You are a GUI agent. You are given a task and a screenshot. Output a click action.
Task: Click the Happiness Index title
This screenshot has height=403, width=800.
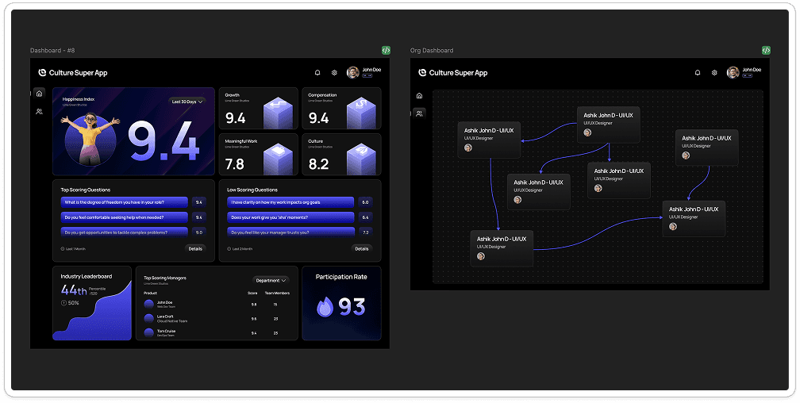[x=79, y=99]
